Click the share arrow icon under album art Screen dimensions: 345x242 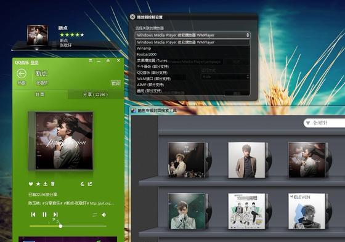pyautogui.click(x=90, y=184)
